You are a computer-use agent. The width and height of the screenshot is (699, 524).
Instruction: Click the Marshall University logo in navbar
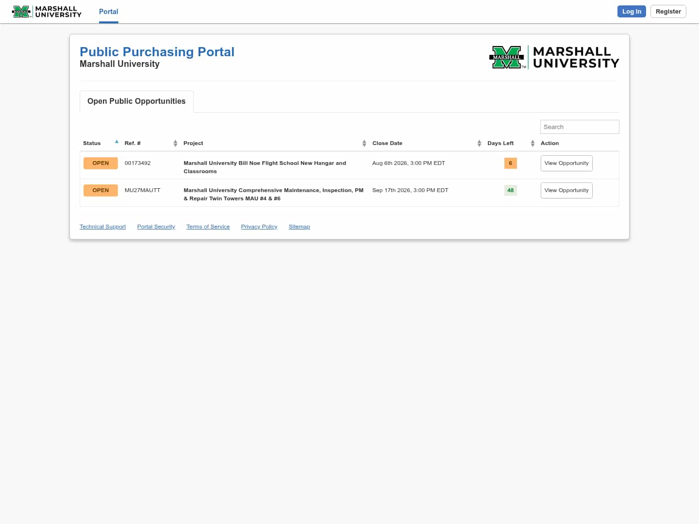coord(47,12)
